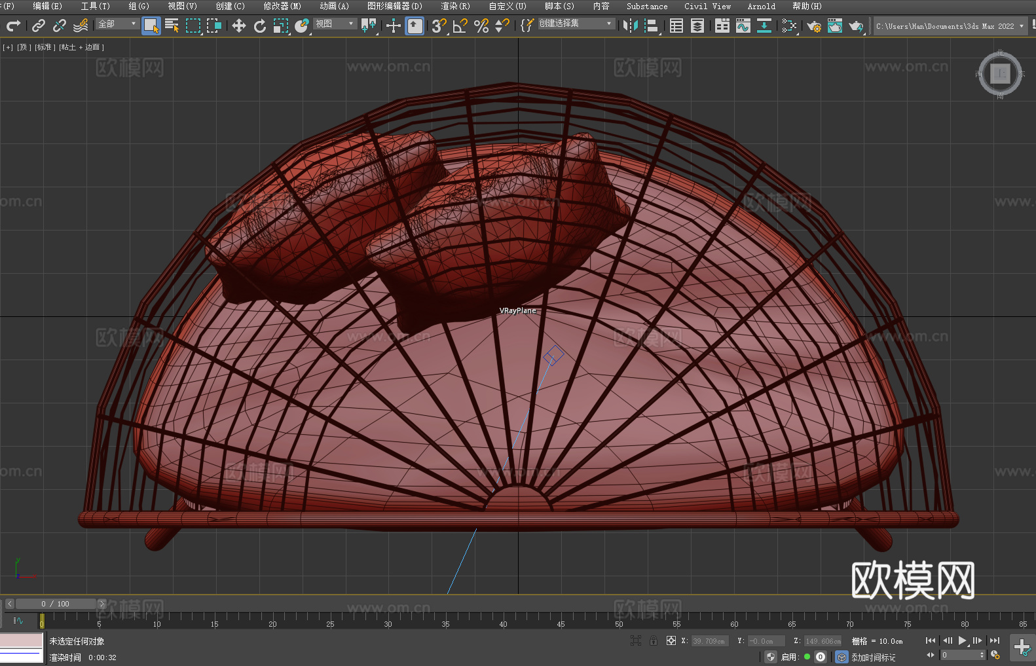Show the Ribbon toggle icon

click(722, 26)
